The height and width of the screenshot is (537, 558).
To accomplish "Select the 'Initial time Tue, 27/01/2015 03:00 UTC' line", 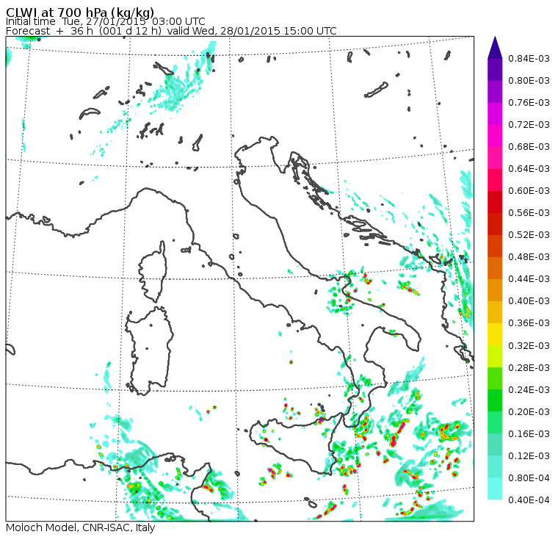I will pyautogui.click(x=105, y=21).
